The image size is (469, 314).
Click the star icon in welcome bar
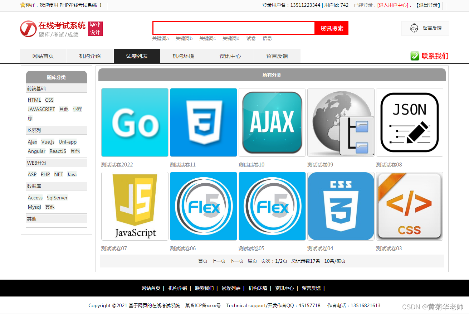coord(23,5)
